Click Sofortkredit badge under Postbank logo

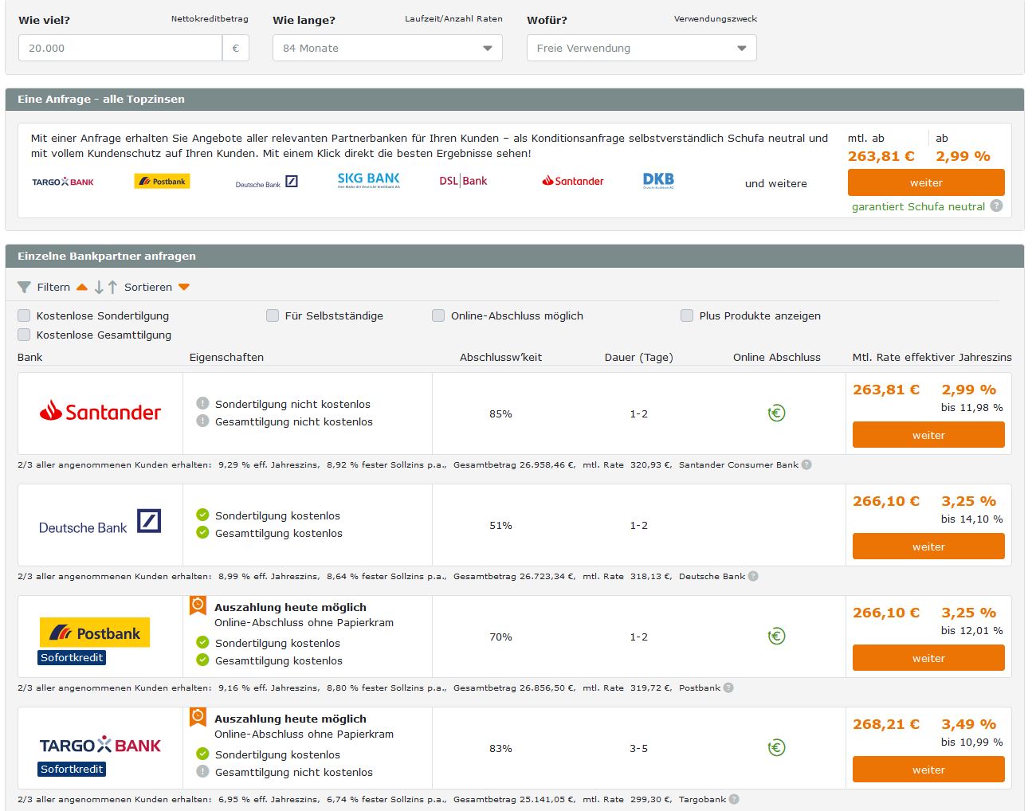click(72, 657)
